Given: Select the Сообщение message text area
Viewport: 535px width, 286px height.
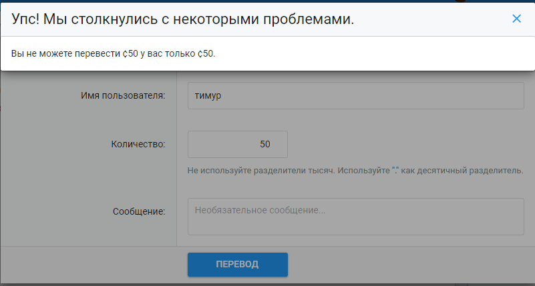Looking at the screenshot, I should click(x=356, y=217).
